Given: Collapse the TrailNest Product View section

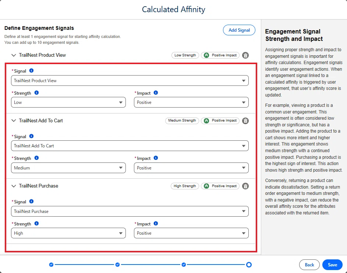Looking at the screenshot, I should coord(14,55).
